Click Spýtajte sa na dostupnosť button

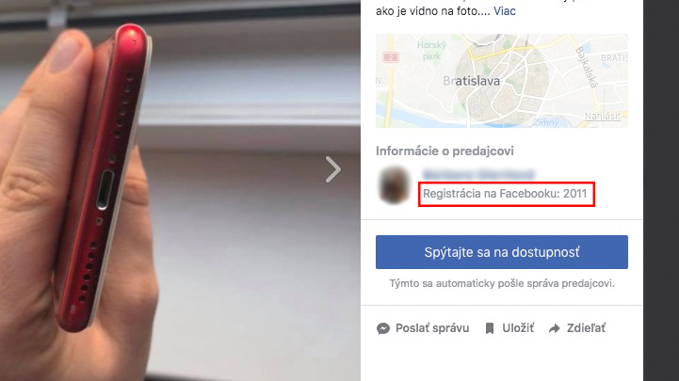tap(501, 252)
